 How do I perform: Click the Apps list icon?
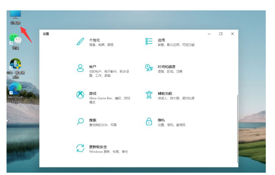[x=149, y=41]
